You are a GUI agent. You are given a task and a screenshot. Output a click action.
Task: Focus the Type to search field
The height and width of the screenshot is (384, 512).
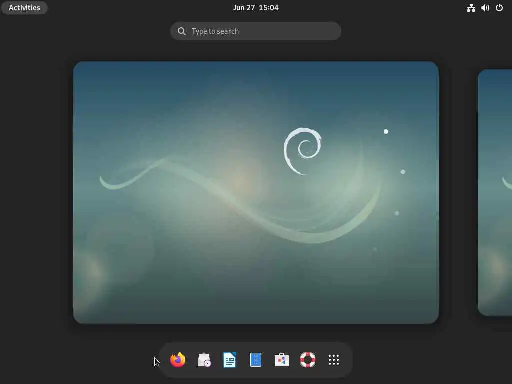click(256, 31)
